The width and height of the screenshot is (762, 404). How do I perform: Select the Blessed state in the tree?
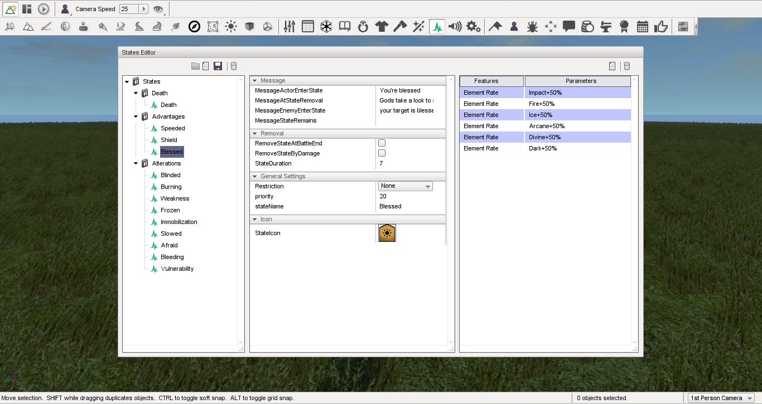(171, 152)
